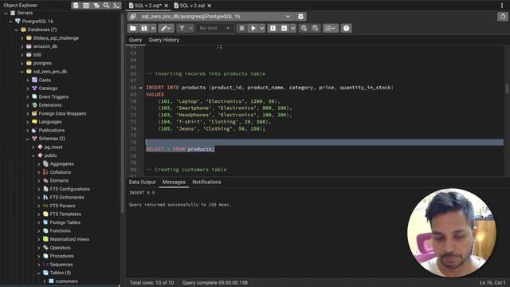This screenshot has width=510, height=287.
Task: Open the three-dot menu at top right
Action: [502, 6]
